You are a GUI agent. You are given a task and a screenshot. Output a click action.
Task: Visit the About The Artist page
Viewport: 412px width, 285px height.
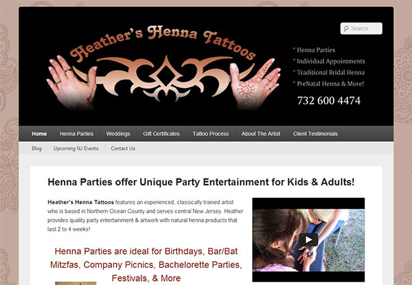pyautogui.click(x=261, y=134)
